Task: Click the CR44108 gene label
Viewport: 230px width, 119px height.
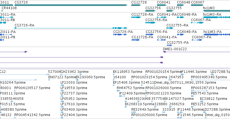Action: pyautogui.click(x=9, y=8)
